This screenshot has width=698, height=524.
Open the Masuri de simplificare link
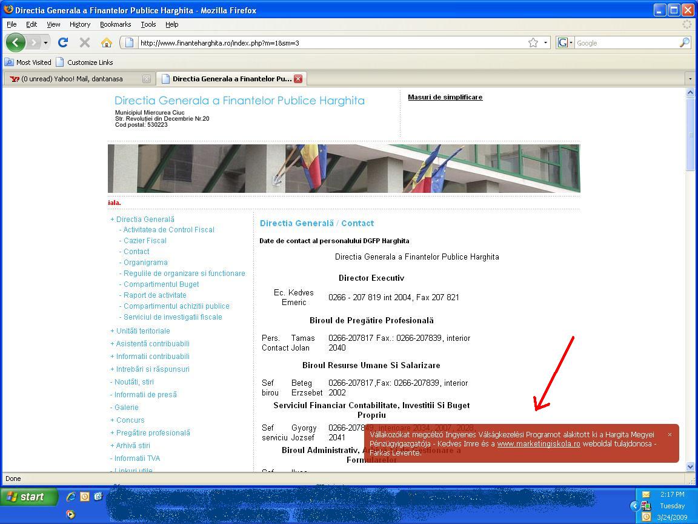click(445, 97)
